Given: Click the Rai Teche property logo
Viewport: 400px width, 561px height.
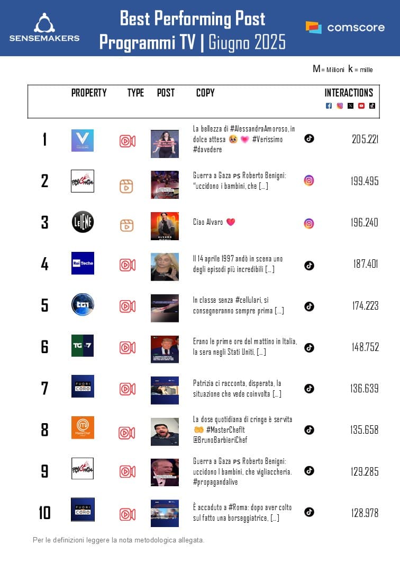Looking at the screenshot, I should tap(83, 264).
